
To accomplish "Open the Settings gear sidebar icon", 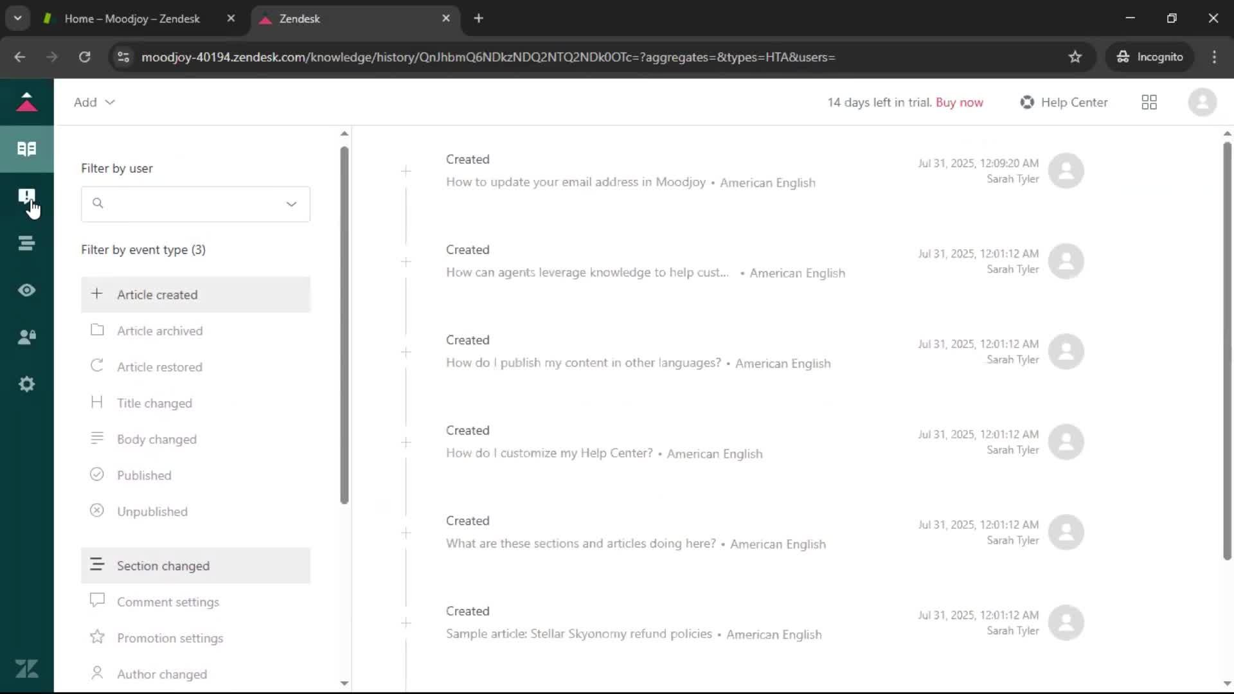I will point(26,384).
